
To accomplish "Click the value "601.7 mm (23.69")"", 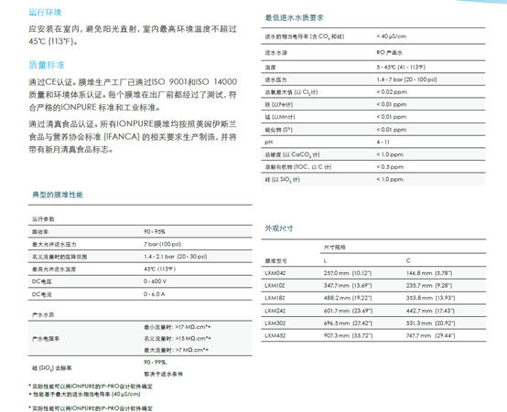I will click(x=349, y=311).
